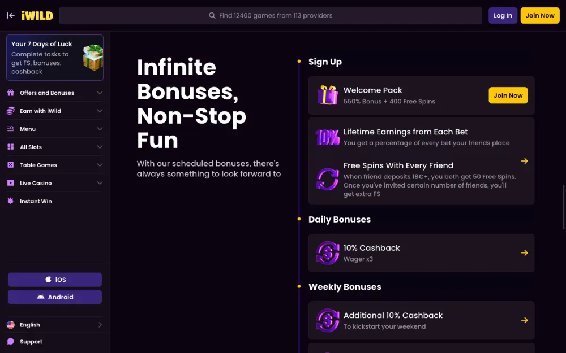Open the Menu sidebar item
The width and height of the screenshot is (566, 353).
(x=55, y=129)
